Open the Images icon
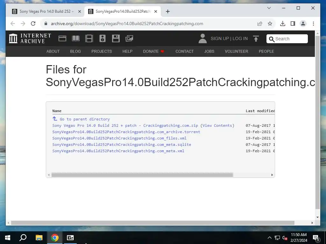The width and height of the screenshot is (326, 244). point(129,38)
